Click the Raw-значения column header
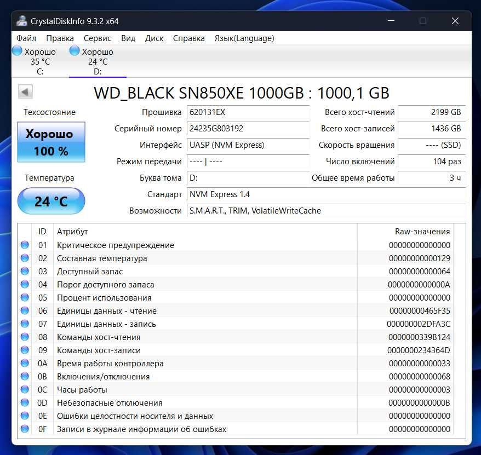The height and width of the screenshot is (455, 481). [405, 232]
